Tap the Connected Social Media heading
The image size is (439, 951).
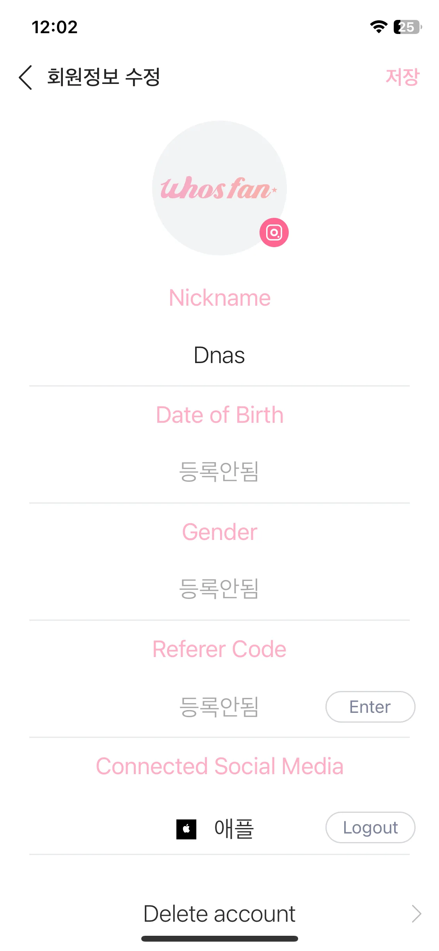point(220,766)
